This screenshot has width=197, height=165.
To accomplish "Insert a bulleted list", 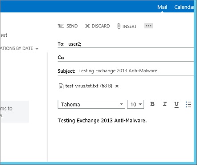I will tap(189, 104).
